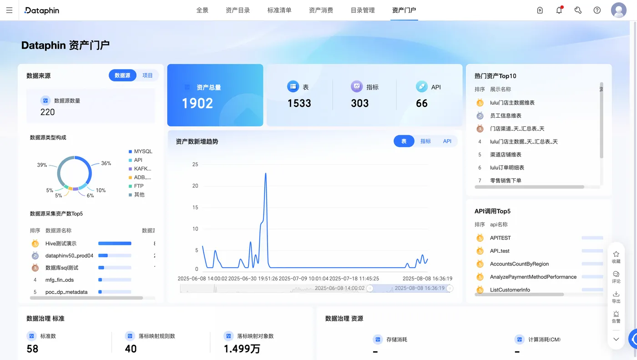
Task: Click the poc_dp_metadata row
Action: 92,292
